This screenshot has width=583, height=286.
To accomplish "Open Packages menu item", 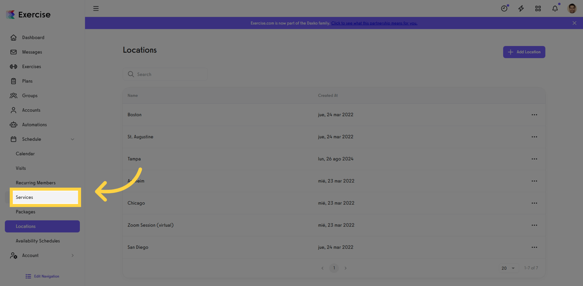I will [x=26, y=212].
